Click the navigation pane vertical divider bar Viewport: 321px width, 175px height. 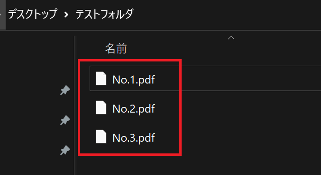tap(75, 105)
